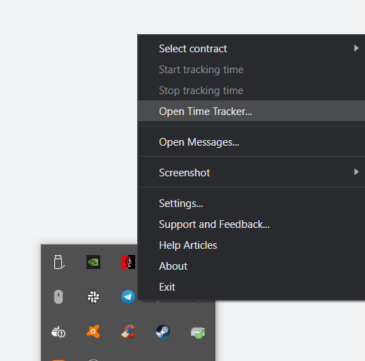Open Telegram tray icon
This screenshot has width=365, height=361.
(128, 297)
